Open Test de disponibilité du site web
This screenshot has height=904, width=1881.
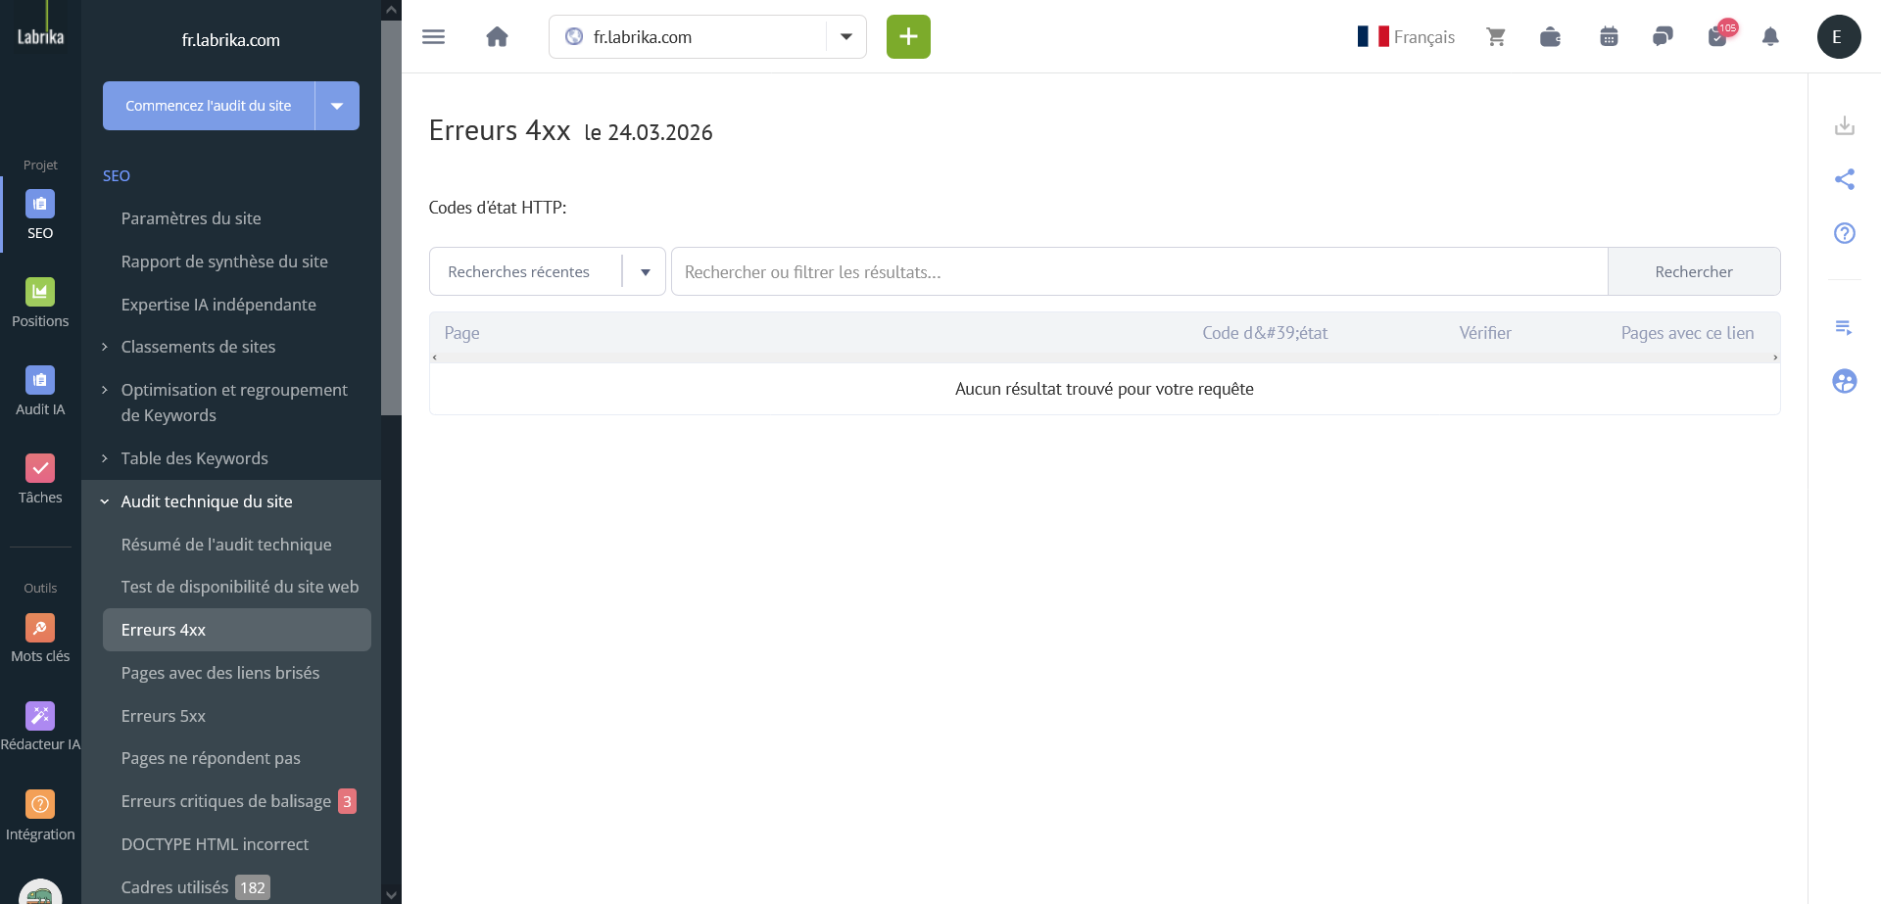tap(239, 587)
